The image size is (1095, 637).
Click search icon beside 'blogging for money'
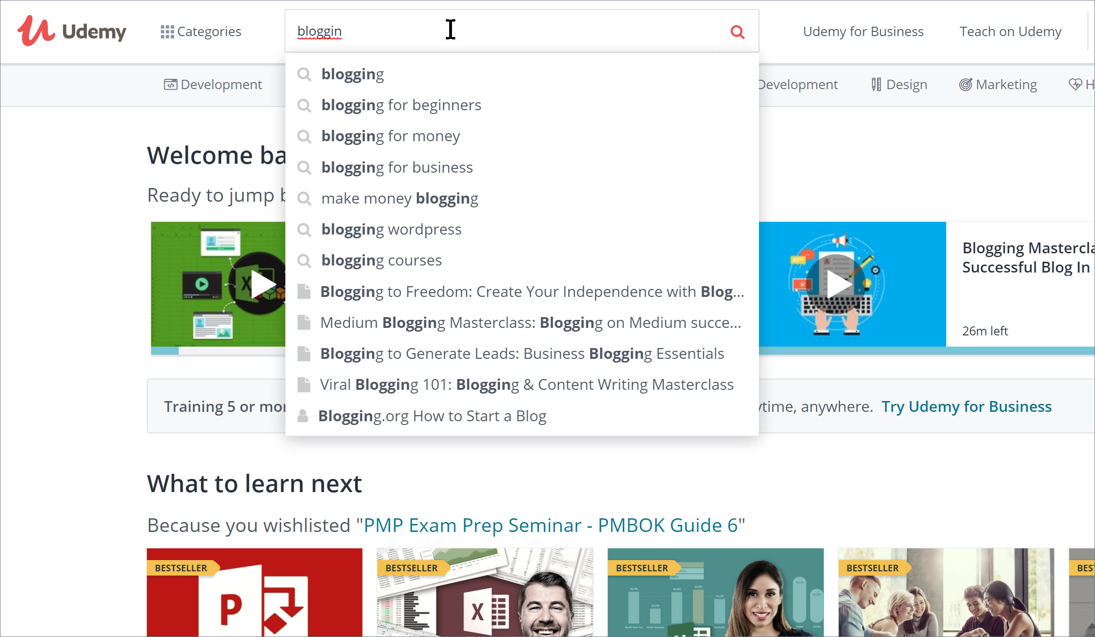(x=304, y=136)
